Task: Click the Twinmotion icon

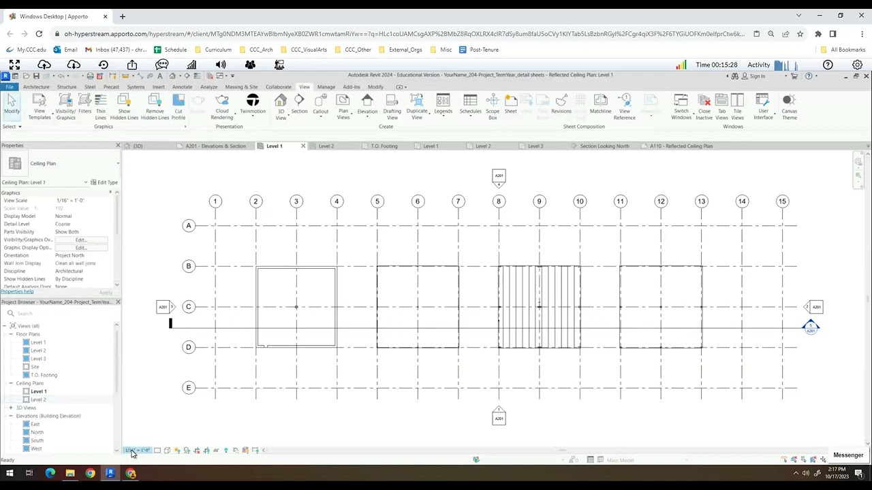Action: (253, 103)
